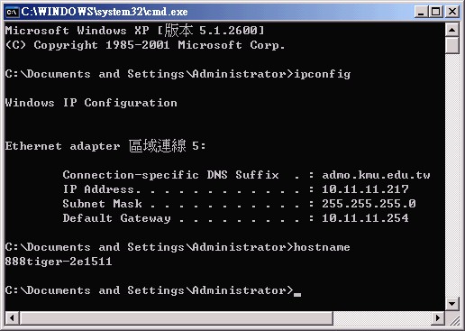Viewport: 465px width, 331px height.
Task: Click the window title 'C:\WINDOWS\system32\cmd.exe'
Action: point(105,12)
